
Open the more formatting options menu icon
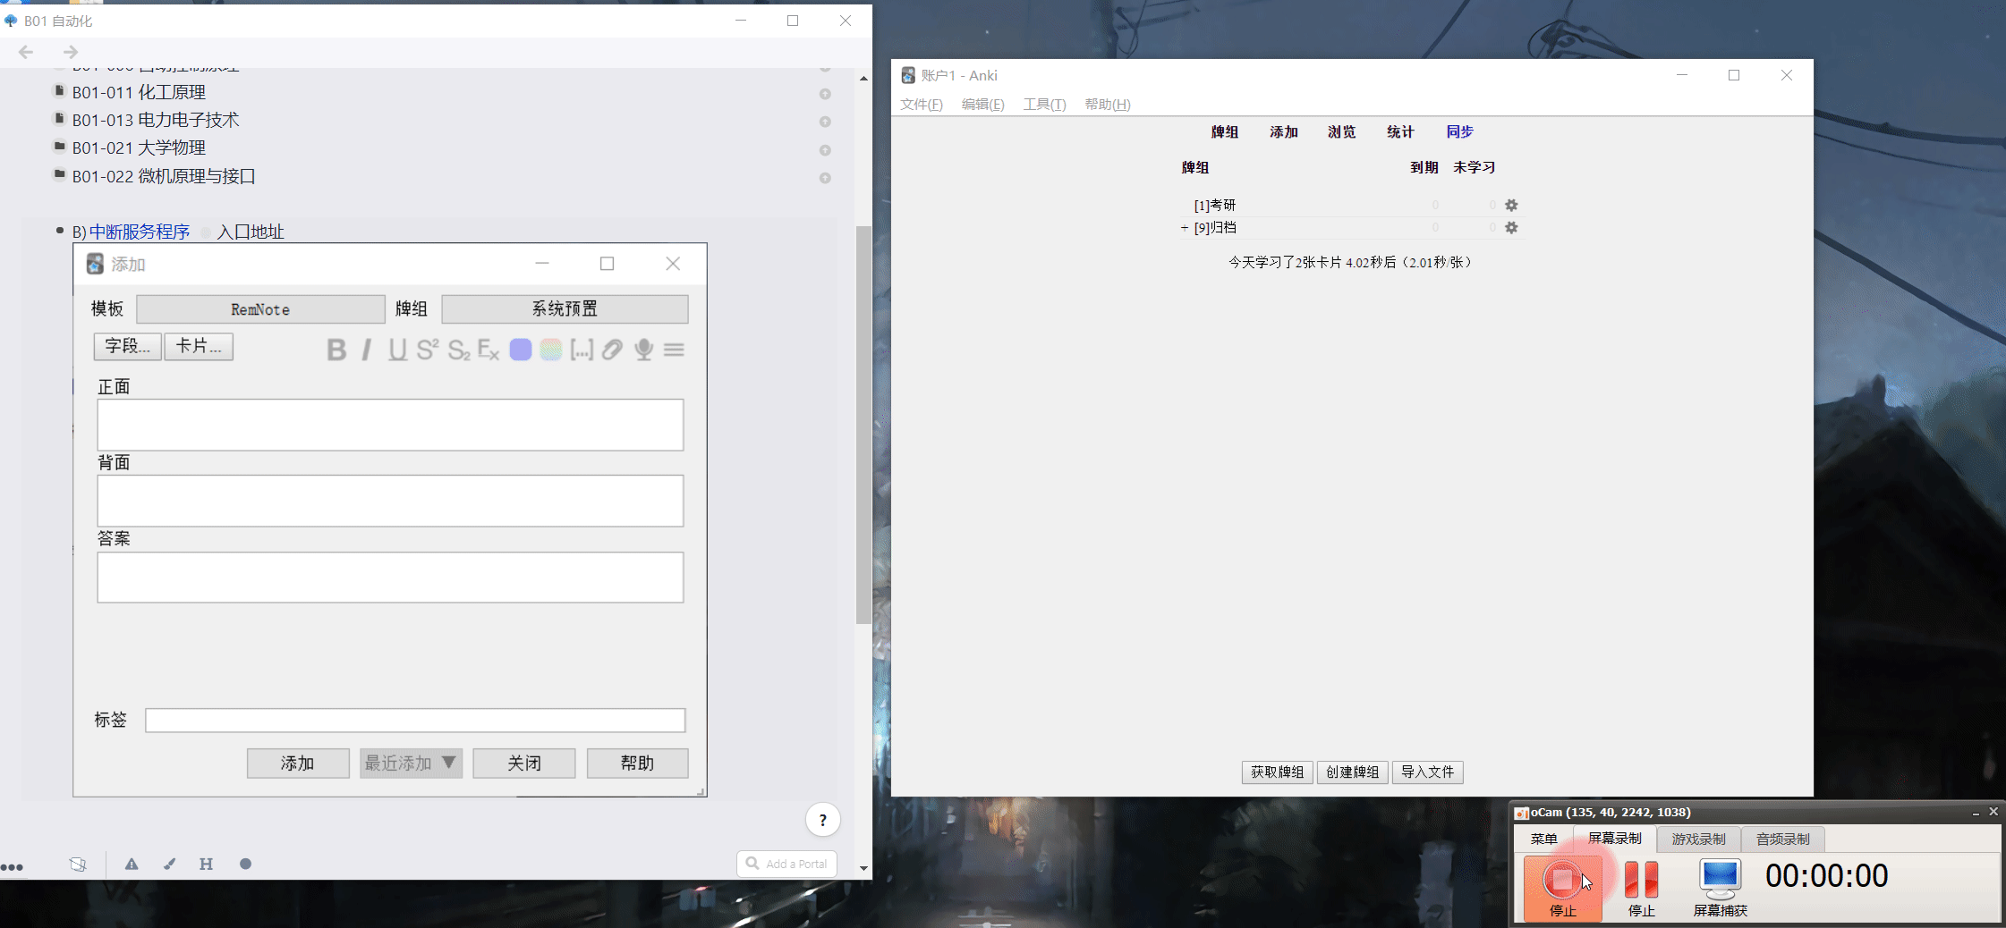[674, 350]
